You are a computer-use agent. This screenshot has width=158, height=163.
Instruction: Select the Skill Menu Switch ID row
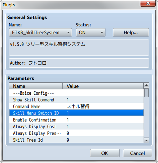tap(76, 113)
